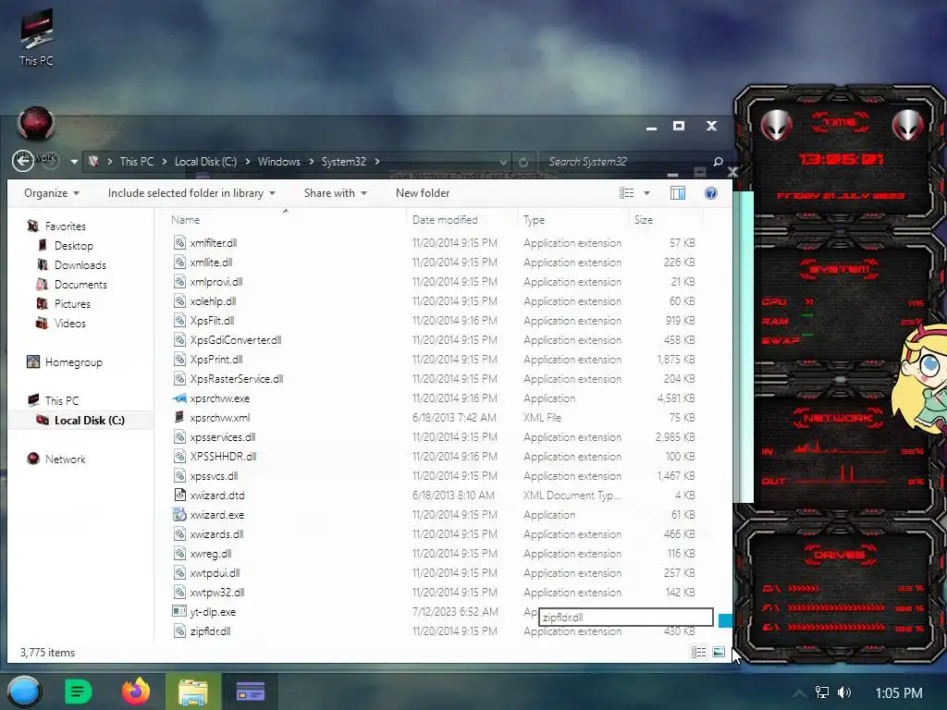Click the refresh button beside address bar
This screenshot has height=710, width=947.
(x=523, y=162)
